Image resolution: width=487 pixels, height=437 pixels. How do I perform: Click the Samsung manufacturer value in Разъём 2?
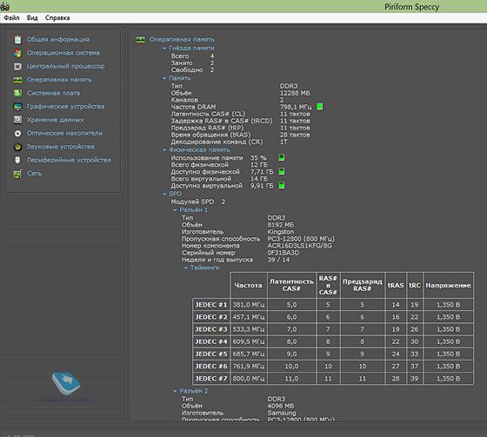click(x=282, y=413)
